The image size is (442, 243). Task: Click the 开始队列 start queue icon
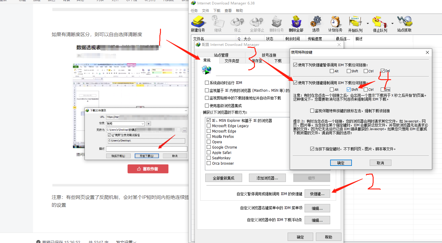click(x=355, y=24)
